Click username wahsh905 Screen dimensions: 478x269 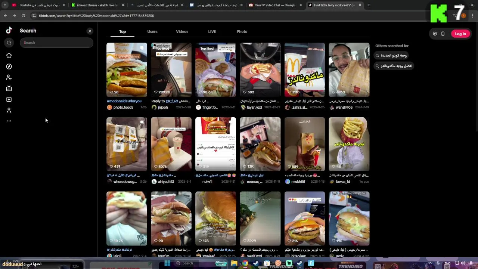344,108
